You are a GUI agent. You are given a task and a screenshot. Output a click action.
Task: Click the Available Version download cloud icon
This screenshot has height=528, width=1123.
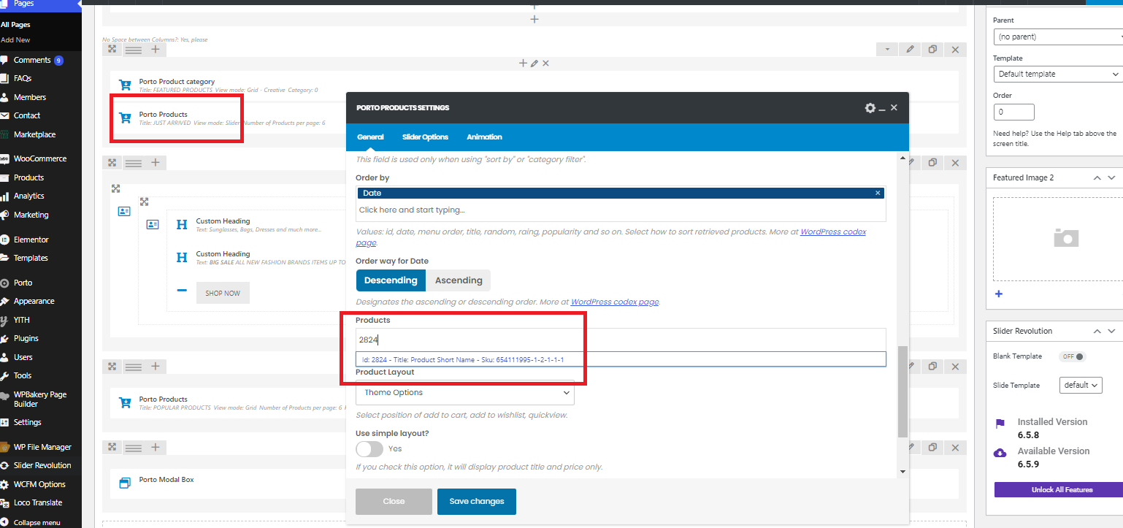point(1000,453)
